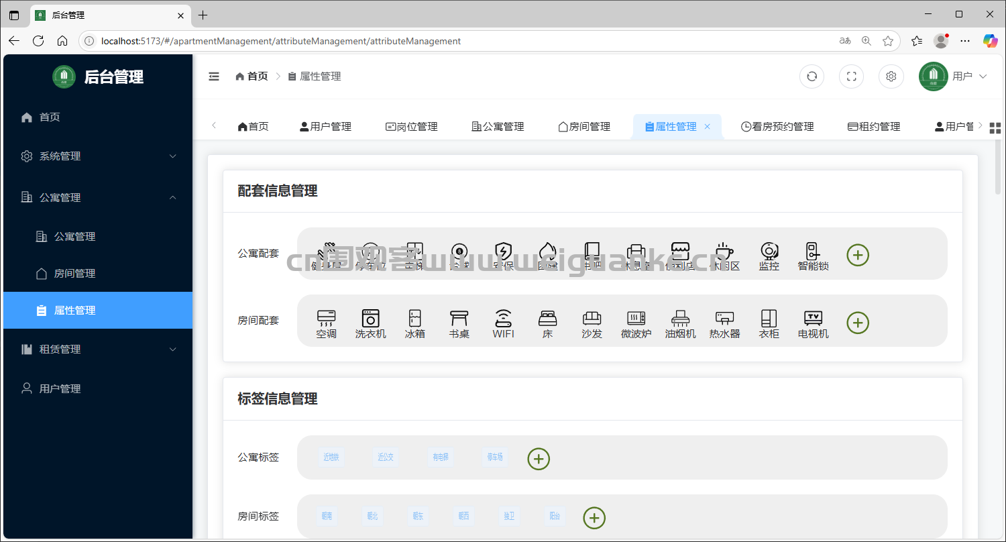Screen dimensions: 1006x542
Task: Click the 冰箱 refrigerator amenity icon
Action: 415,317
